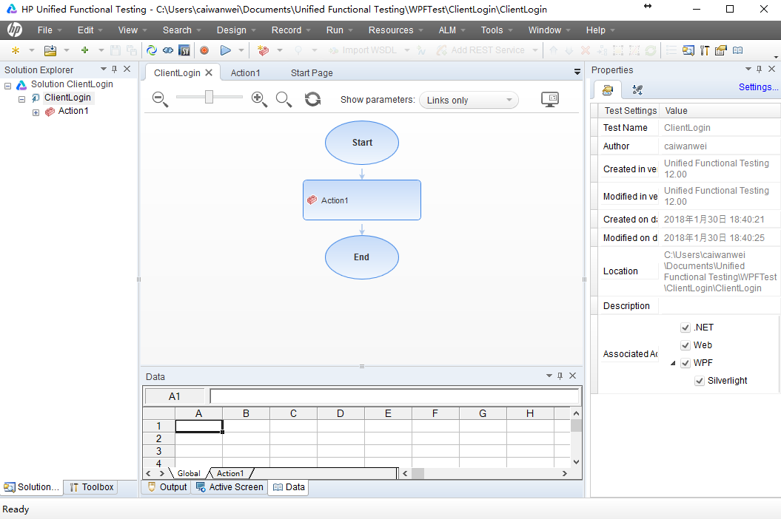Open the Show parameters Links only dropdown
This screenshot has width=781, height=519.
point(469,100)
